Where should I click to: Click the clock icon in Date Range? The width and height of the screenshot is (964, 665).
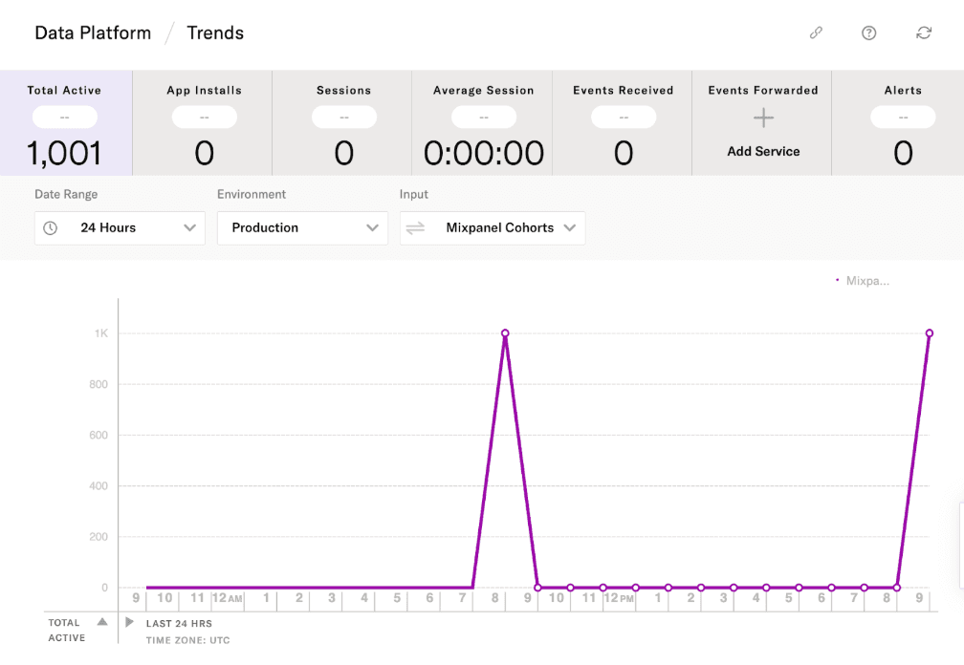tap(51, 228)
